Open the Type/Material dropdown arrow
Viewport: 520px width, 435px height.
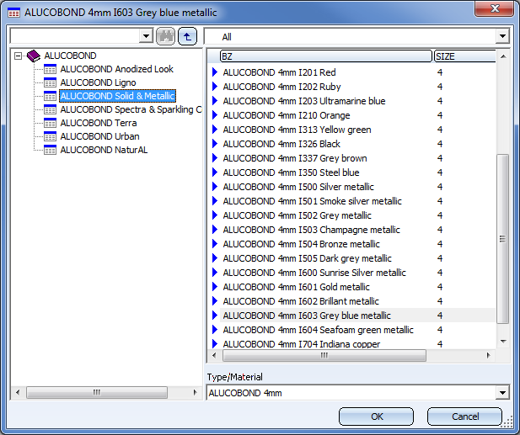tap(502, 393)
